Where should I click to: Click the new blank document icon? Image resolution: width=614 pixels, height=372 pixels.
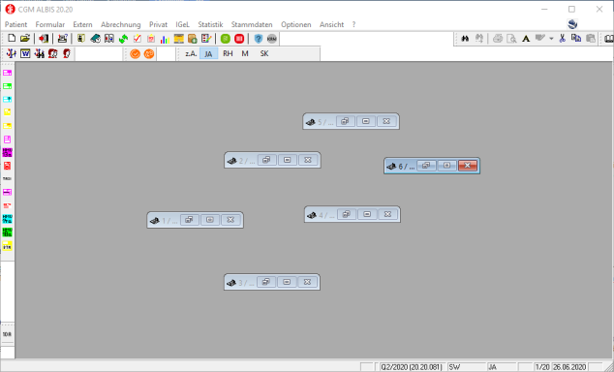12,39
